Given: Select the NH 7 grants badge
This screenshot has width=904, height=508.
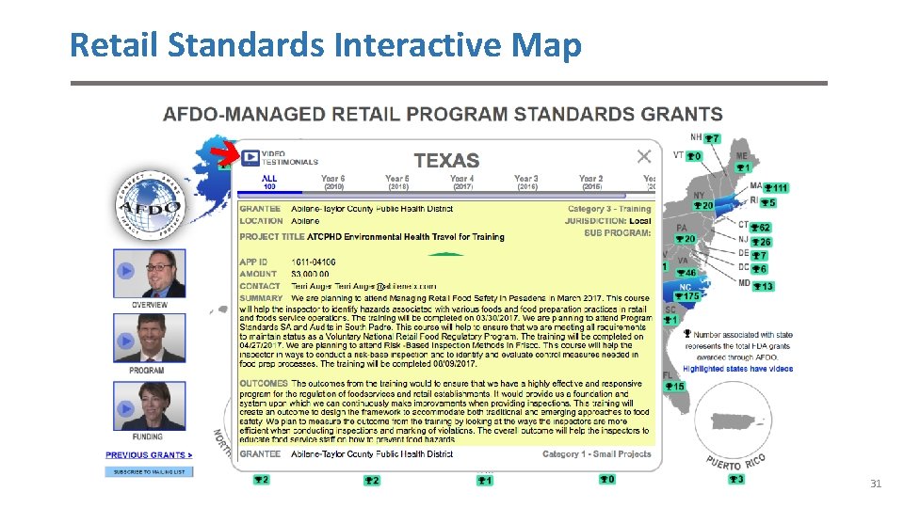Looking at the screenshot, I should 713,139.
